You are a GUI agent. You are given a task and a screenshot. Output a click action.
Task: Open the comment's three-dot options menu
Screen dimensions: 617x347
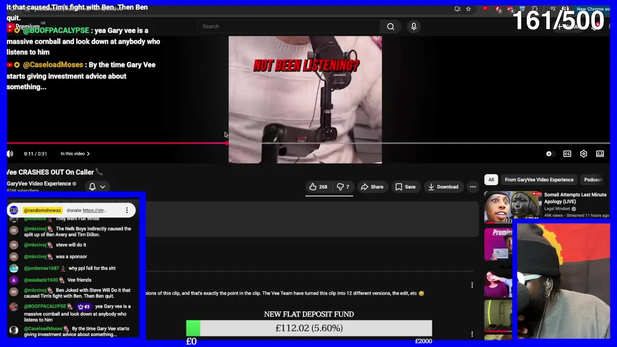click(x=472, y=285)
